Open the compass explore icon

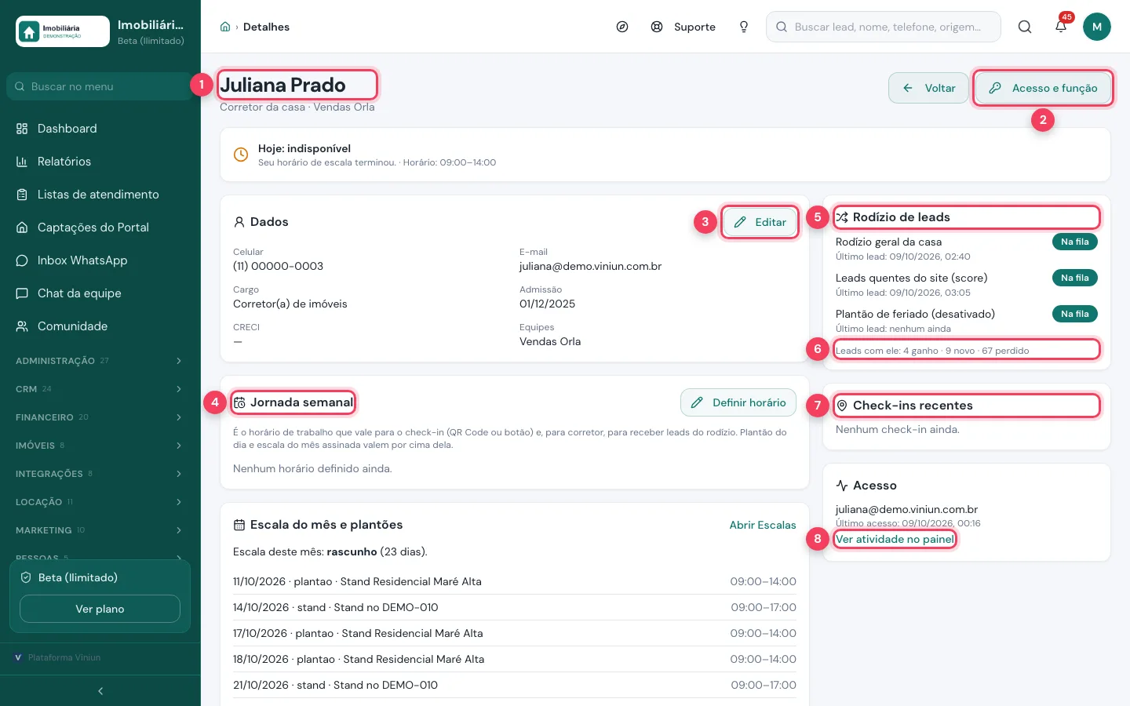click(622, 27)
